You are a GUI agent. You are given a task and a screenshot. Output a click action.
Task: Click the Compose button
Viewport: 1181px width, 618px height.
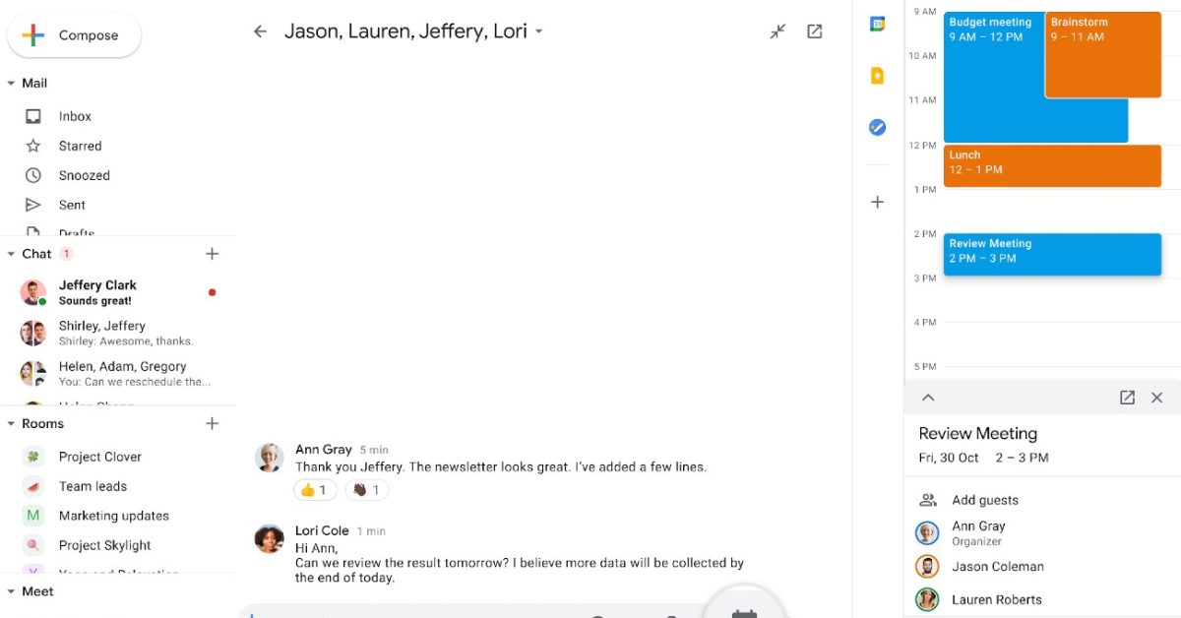[x=74, y=35]
